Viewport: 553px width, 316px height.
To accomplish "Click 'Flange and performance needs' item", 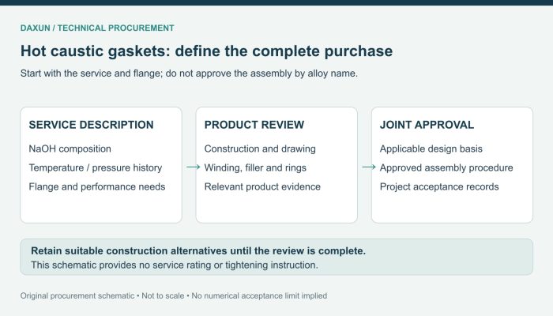I will click(97, 187).
